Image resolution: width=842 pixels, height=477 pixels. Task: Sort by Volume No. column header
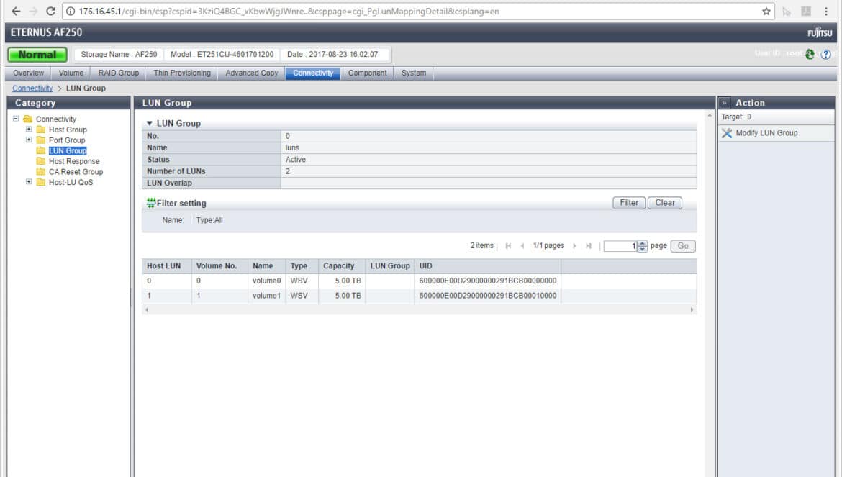219,266
